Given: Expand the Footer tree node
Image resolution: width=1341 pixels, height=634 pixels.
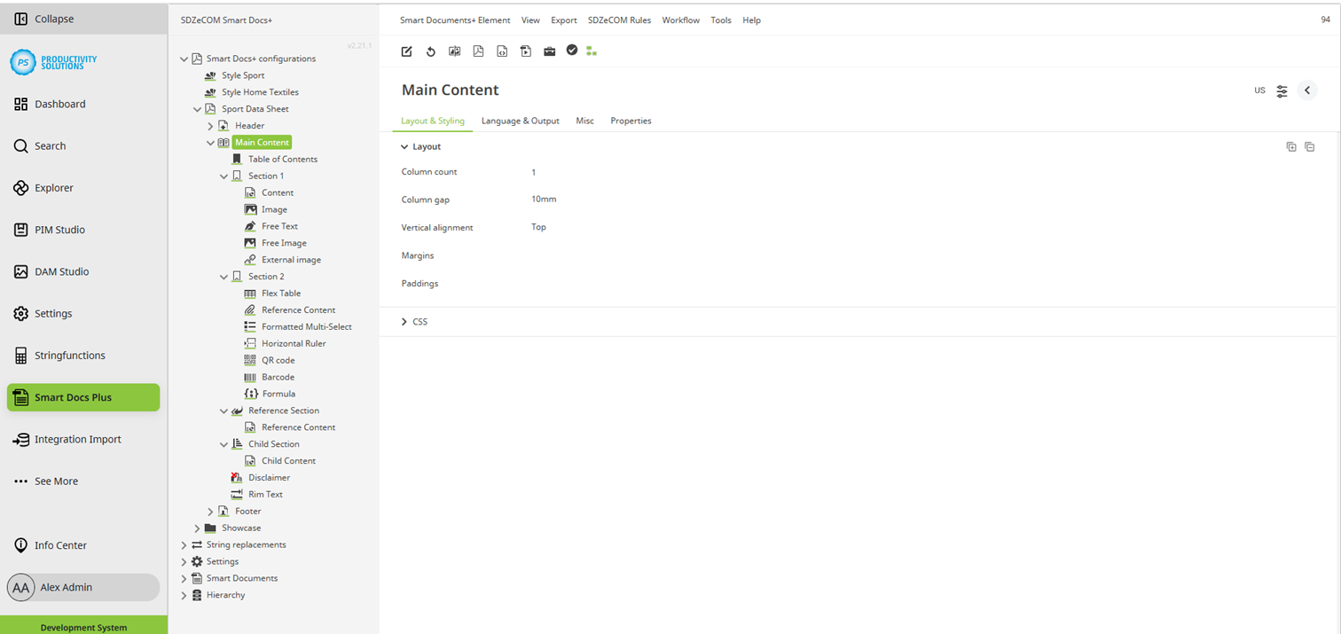Looking at the screenshot, I should [210, 511].
